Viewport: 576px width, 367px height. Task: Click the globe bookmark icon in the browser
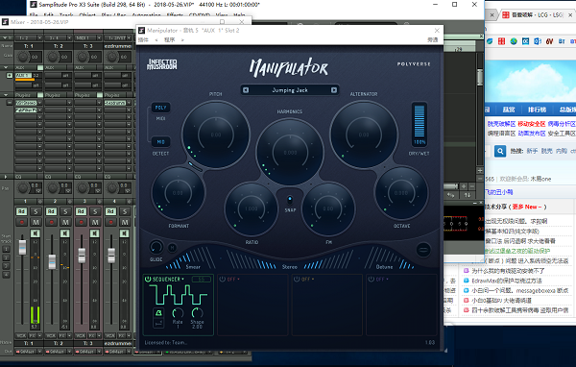[514, 41]
